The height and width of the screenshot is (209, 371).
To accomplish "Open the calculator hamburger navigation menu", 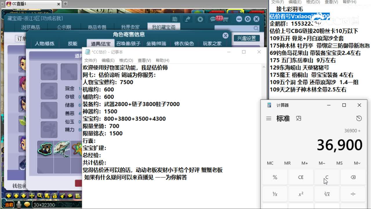I will (269, 118).
